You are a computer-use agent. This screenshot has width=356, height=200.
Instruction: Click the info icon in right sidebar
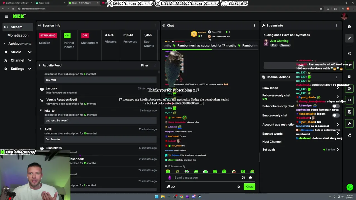tap(349, 27)
